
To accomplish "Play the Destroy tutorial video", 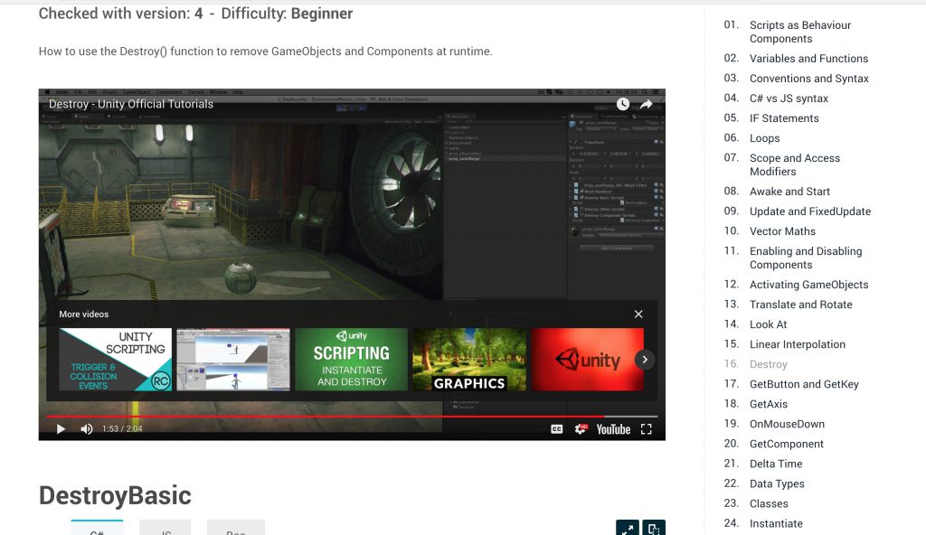I will 61,429.
